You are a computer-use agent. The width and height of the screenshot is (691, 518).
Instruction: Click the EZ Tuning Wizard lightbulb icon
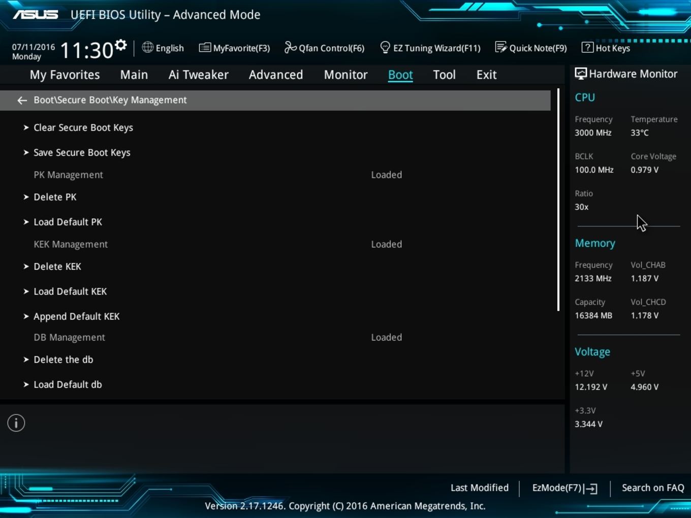pyautogui.click(x=385, y=47)
